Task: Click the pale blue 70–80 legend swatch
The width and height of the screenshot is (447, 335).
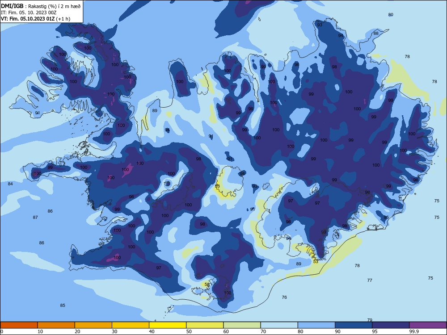Action: [x=279, y=325]
